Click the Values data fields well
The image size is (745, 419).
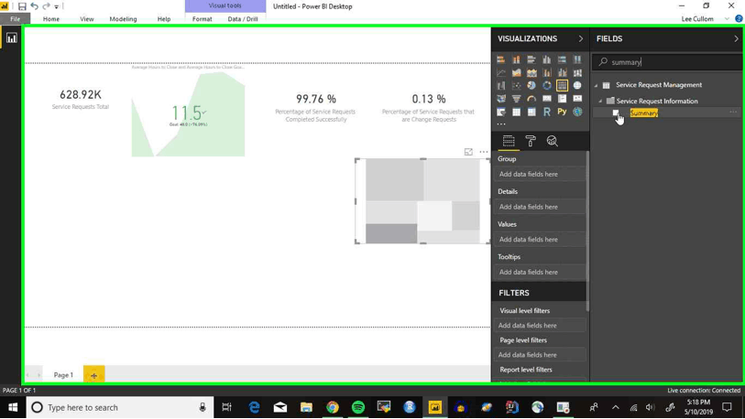pyautogui.click(x=539, y=240)
